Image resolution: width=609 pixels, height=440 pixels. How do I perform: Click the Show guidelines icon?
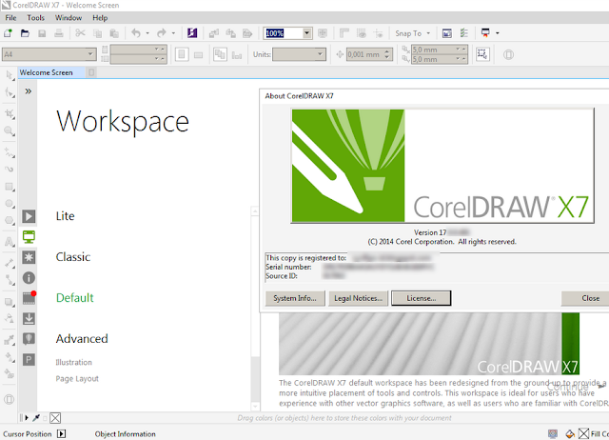378,33
